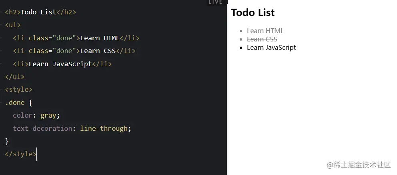Click the .done selector in the stylesheet

point(15,103)
